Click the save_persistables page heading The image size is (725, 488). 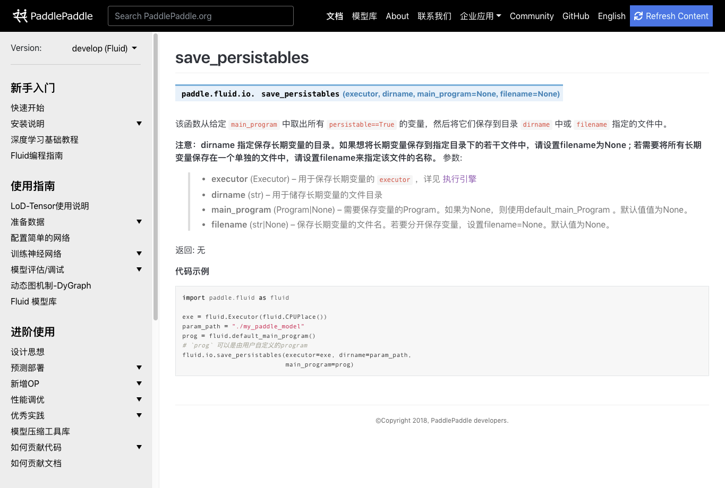tap(242, 57)
